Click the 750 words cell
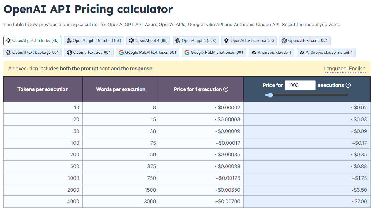373x210 pixels. [x=121, y=178]
